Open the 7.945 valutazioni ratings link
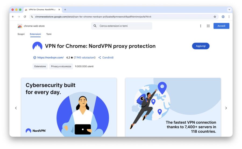Viewport: 242px width, 149px height. pyautogui.click(x=84, y=57)
